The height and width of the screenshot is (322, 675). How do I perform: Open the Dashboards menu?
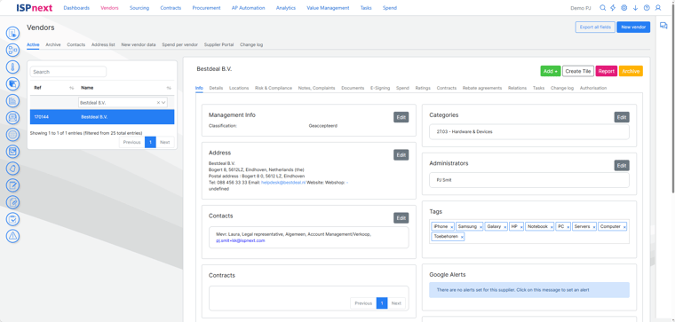(x=76, y=8)
